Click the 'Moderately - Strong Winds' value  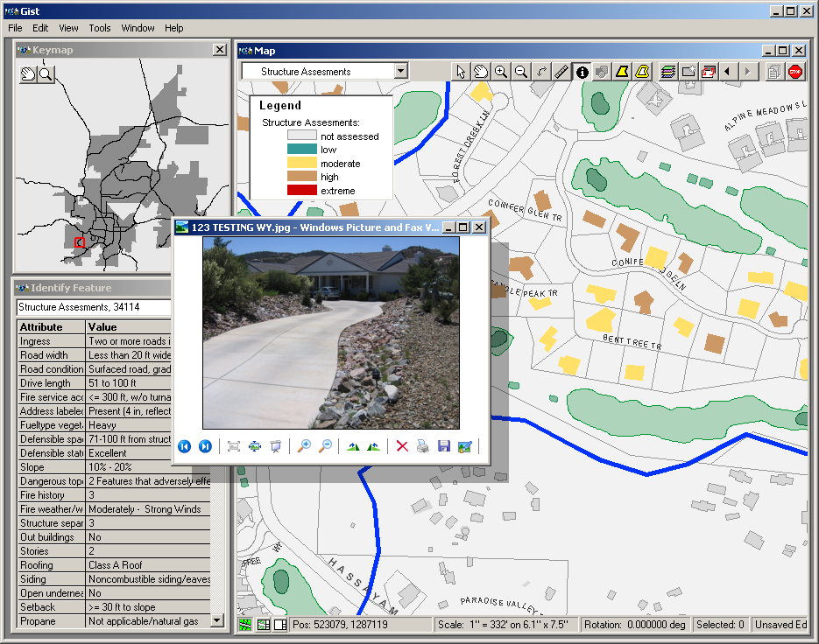pyautogui.click(x=148, y=509)
